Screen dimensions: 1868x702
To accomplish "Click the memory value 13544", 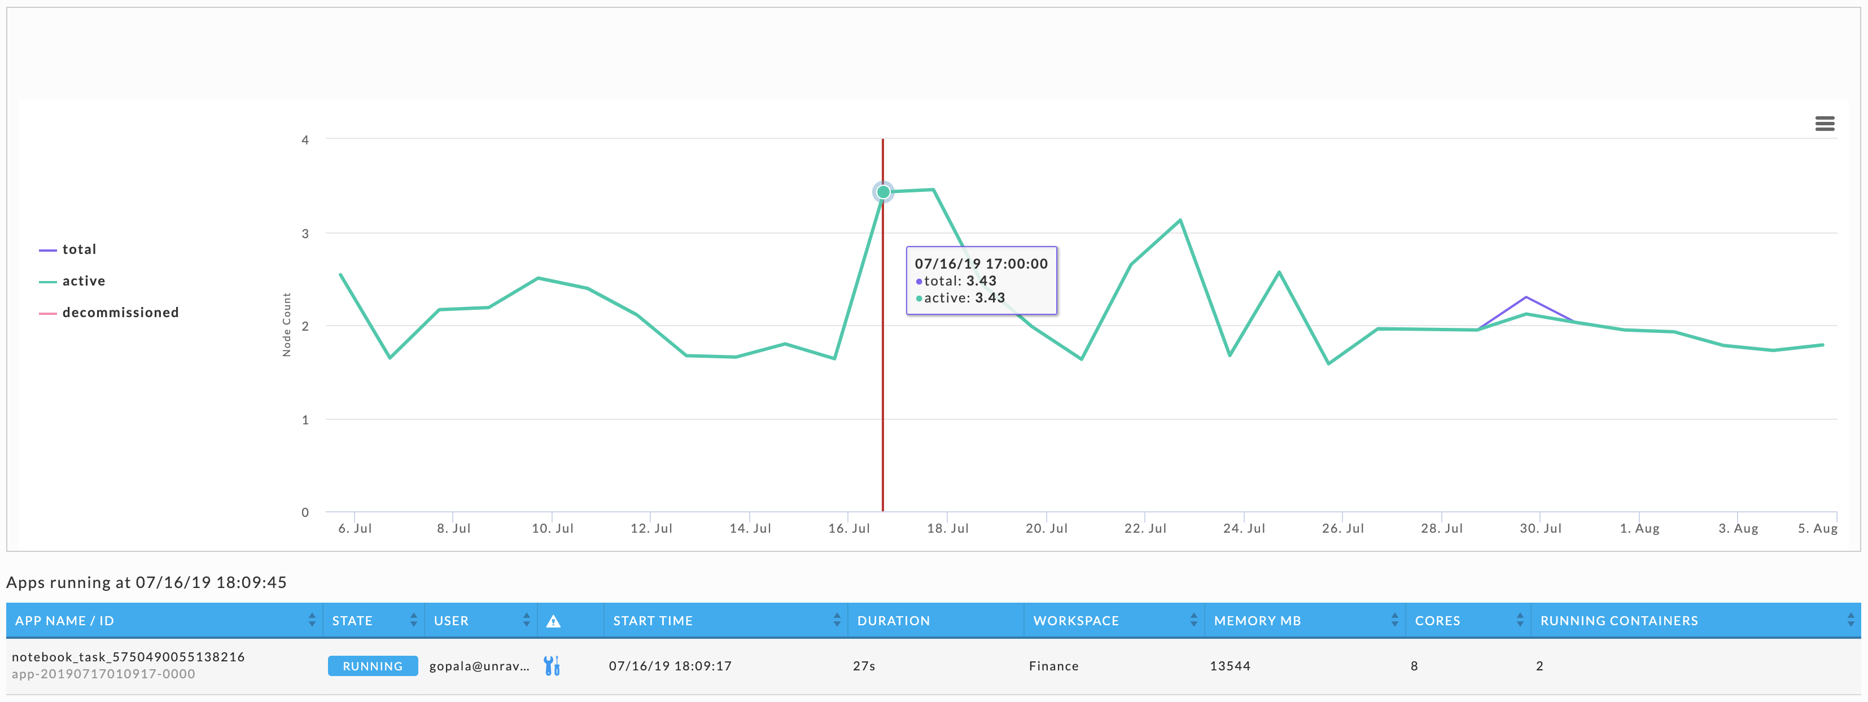I will click(1230, 666).
